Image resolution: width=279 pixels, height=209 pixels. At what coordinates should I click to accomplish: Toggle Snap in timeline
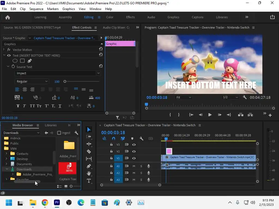(x=114, y=139)
